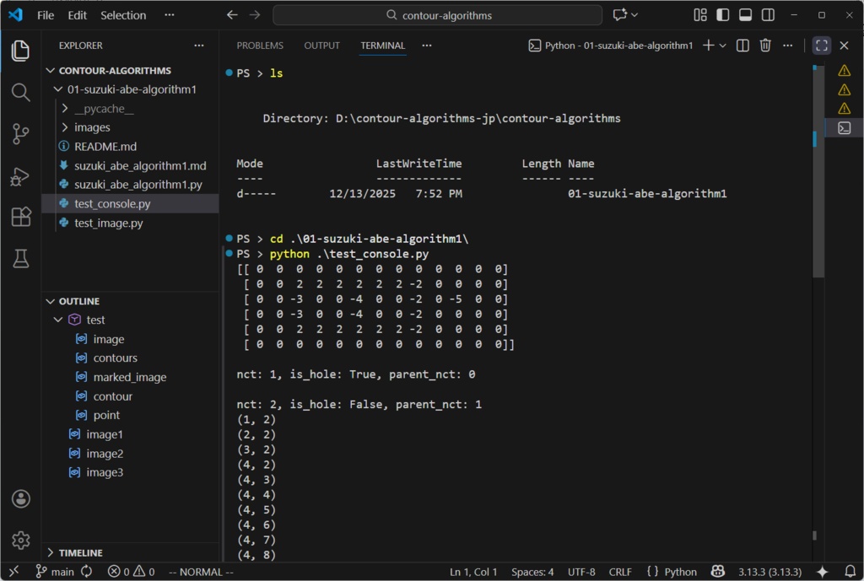Open notifications from the bell icon
The image size is (864, 581).
pos(851,571)
